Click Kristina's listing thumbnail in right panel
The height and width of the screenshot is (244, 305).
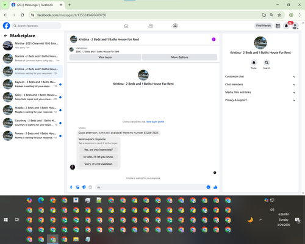[260, 43]
